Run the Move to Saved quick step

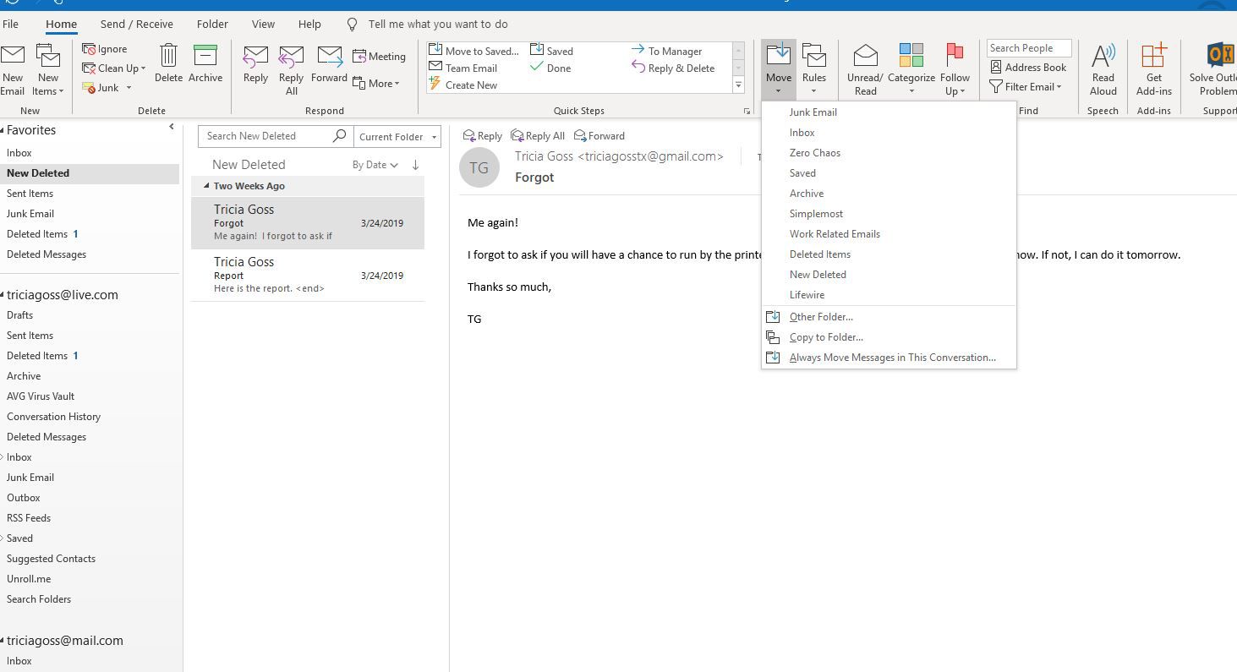pos(474,52)
